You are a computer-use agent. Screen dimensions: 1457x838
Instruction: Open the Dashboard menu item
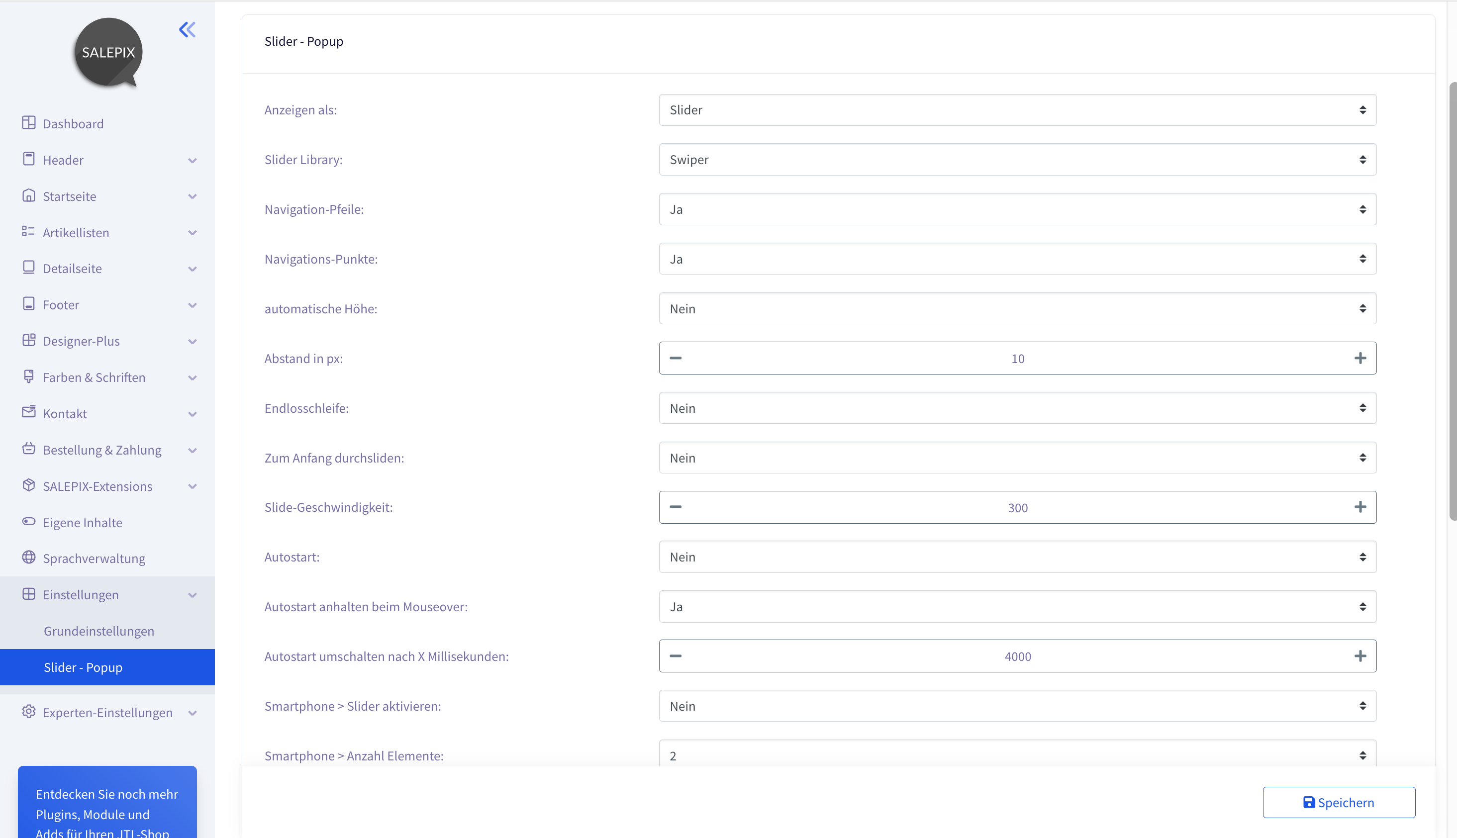pos(107,124)
